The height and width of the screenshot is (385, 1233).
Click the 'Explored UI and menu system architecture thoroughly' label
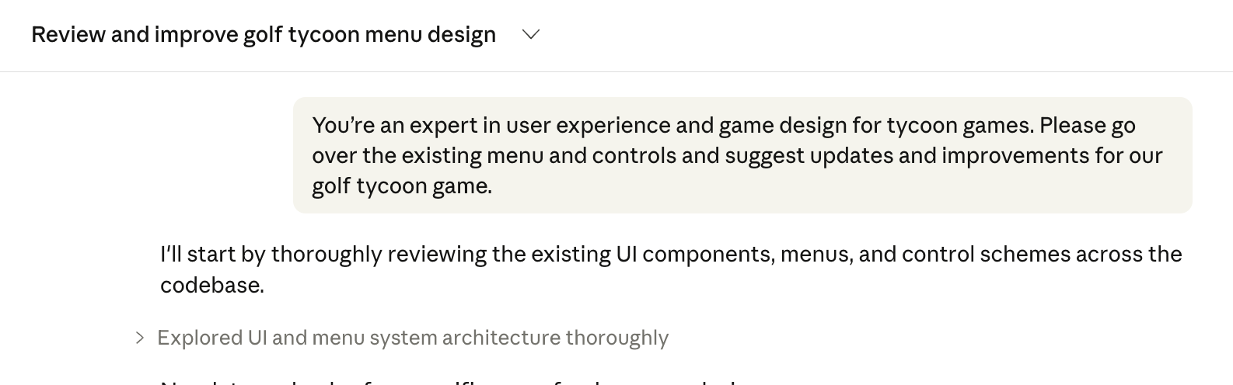pos(412,338)
